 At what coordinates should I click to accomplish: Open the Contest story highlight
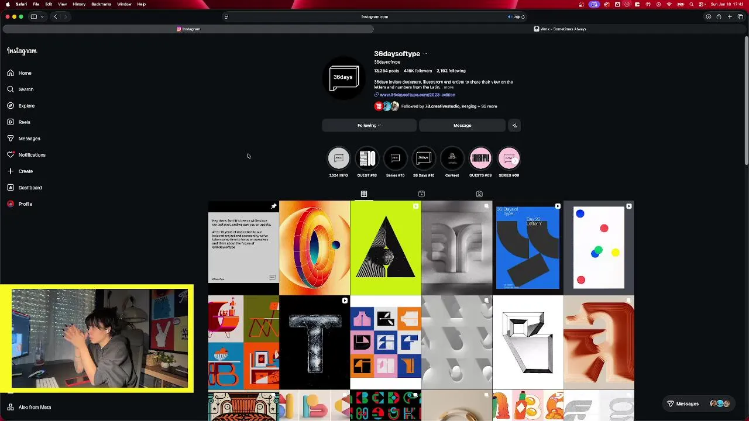[452, 162]
